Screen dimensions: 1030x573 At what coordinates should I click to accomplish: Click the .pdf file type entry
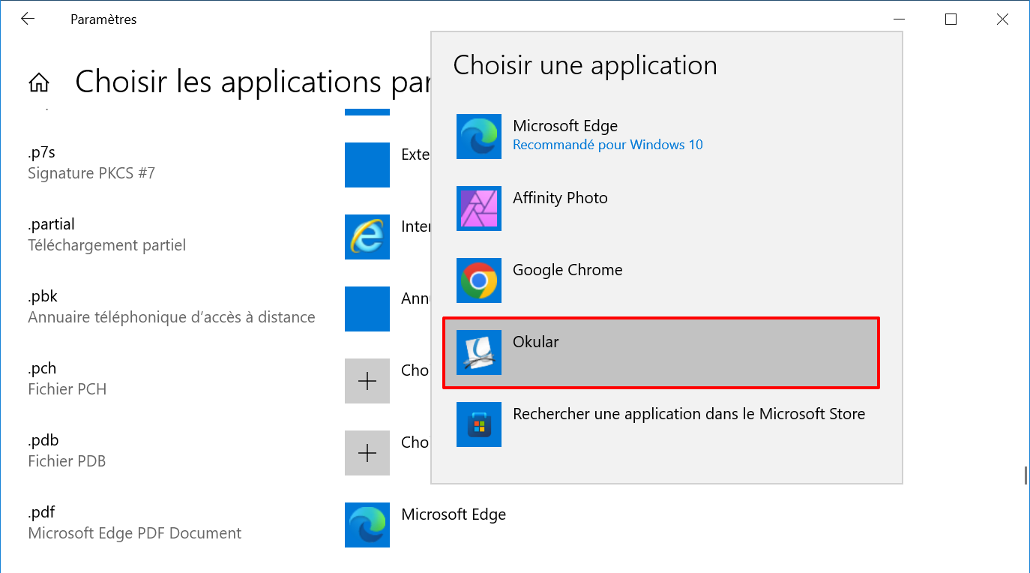[x=135, y=523]
